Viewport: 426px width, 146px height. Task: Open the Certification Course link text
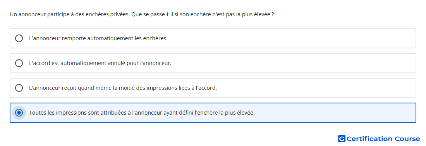pyautogui.click(x=383, y=139)
